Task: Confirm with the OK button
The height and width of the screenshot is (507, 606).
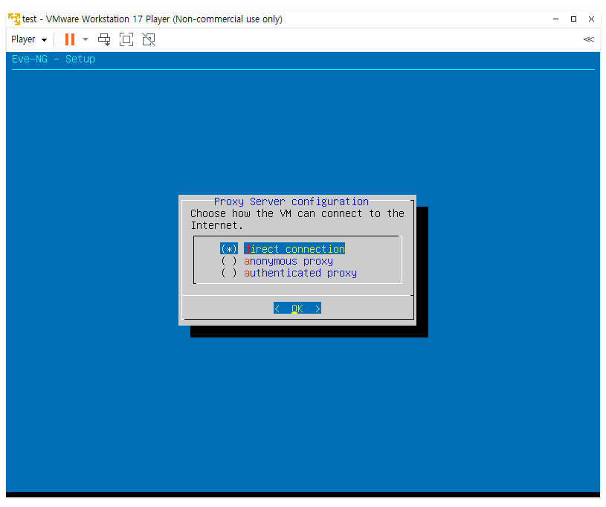Action: (297, 309)
